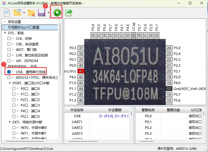Click the 管脚名称 column header
208x152 pixels.
click(148, 110)
